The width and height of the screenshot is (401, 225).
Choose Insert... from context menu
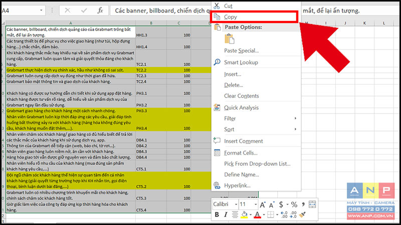[x=256, y=74]
